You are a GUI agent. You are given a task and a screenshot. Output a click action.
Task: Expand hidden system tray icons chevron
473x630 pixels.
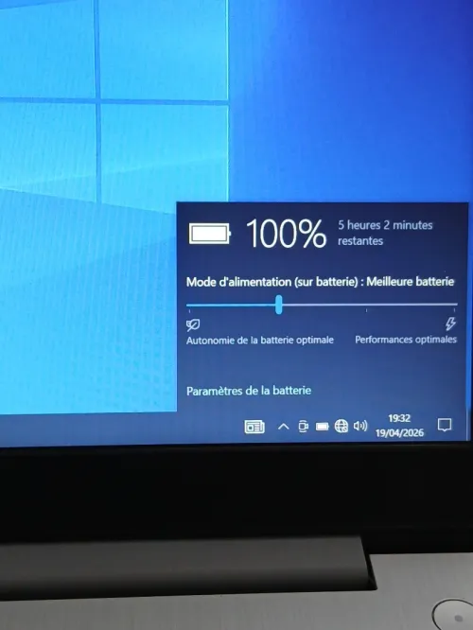[x=283, y=427]
